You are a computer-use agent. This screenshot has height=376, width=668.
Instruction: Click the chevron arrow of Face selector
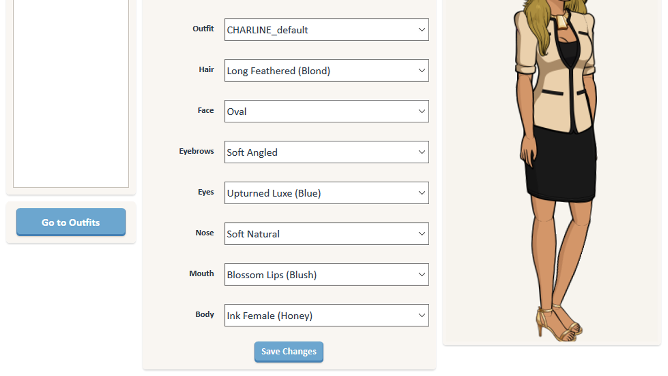pyautogui.click(x=422, y=112)
